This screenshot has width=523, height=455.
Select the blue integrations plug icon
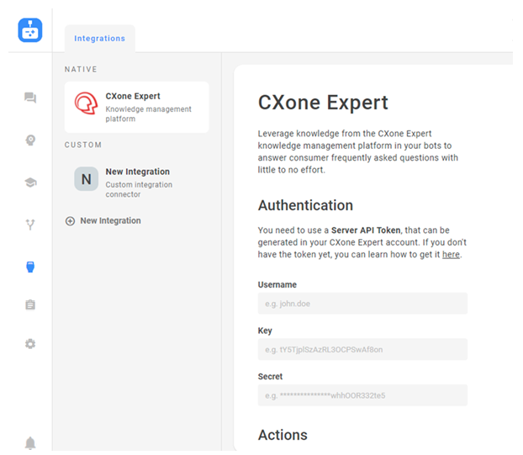point(30,267)
